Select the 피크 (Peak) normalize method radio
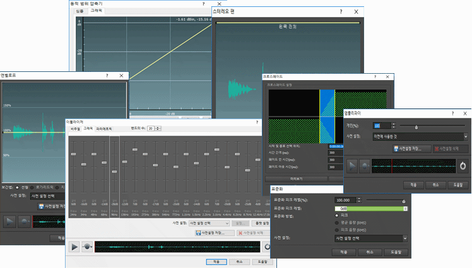Image resolution: width=472 pixels, height=268 pixels. point(337,216)
